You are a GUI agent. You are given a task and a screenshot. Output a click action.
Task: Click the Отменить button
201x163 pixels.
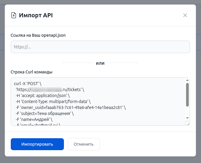pos(84,144)
